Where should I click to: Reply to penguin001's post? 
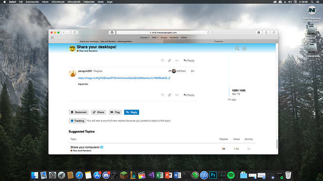tap(189, 95)
